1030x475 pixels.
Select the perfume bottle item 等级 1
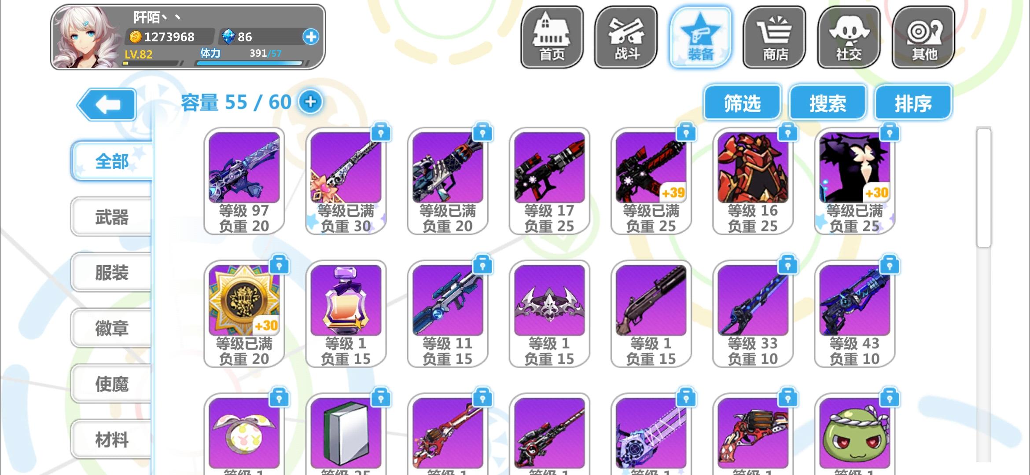[x=346, y=314]
